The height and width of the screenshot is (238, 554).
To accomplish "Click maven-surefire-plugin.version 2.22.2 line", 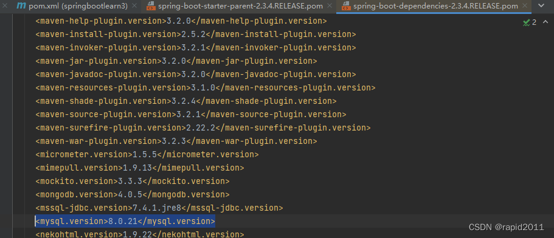I will 203,127.
